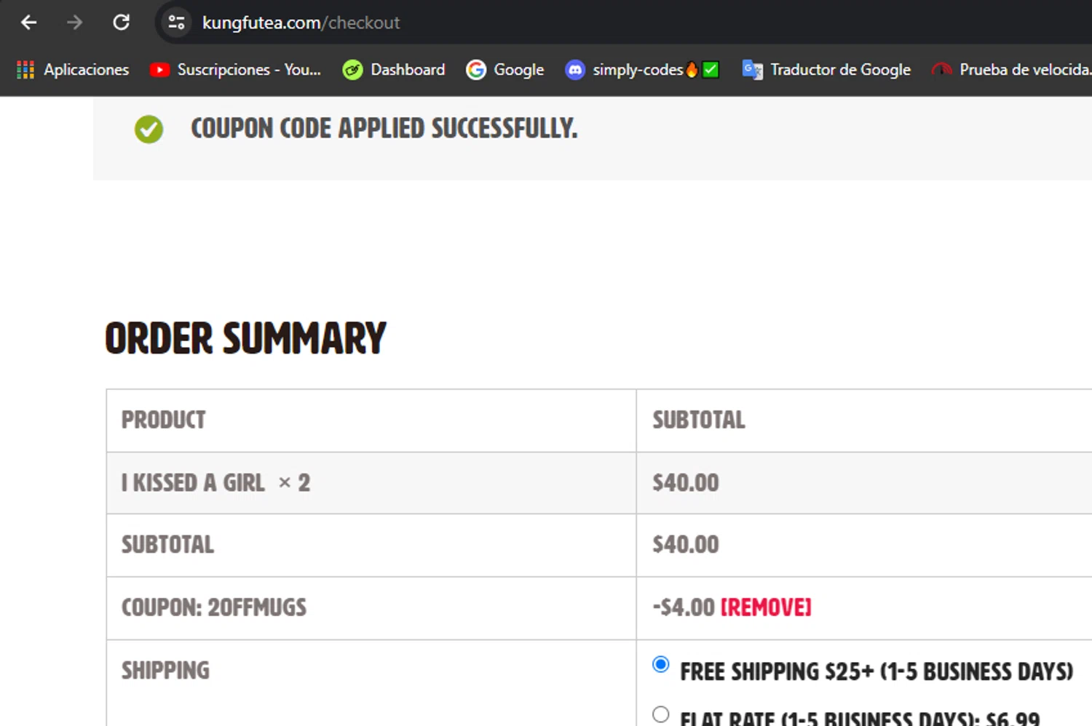Click the address bar URL field
The width and height of the screenshot is (1092, 726).
click(x=510, y=23)
